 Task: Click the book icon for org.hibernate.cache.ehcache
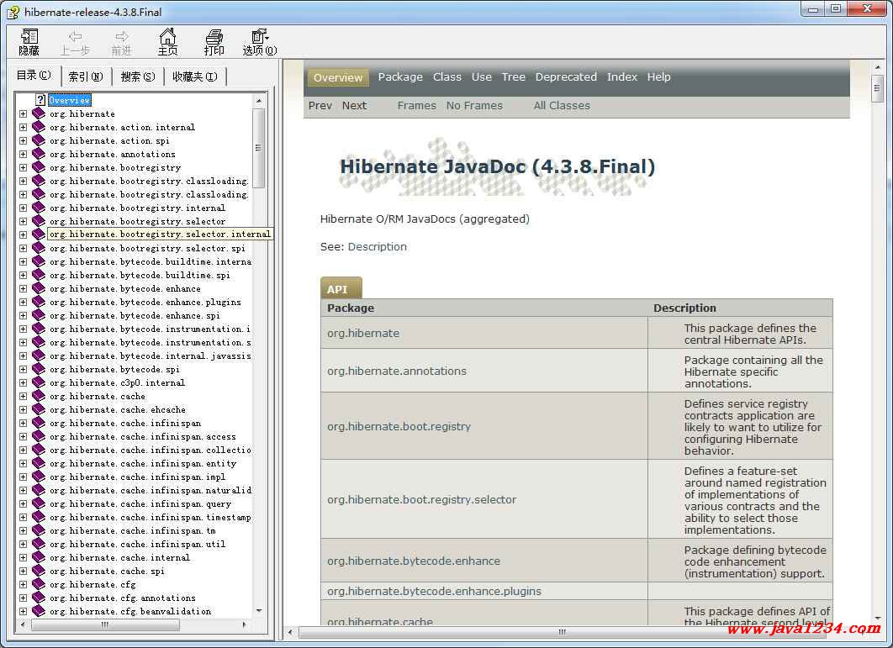tap(38, 409)
